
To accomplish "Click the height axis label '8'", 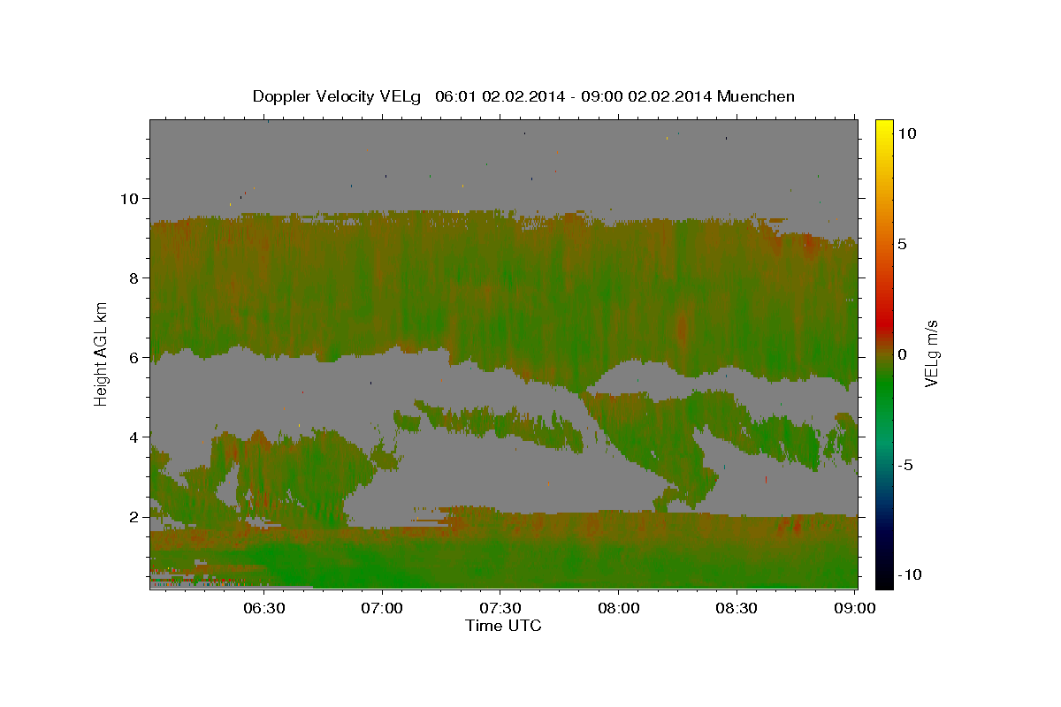I will coord(134,278).
